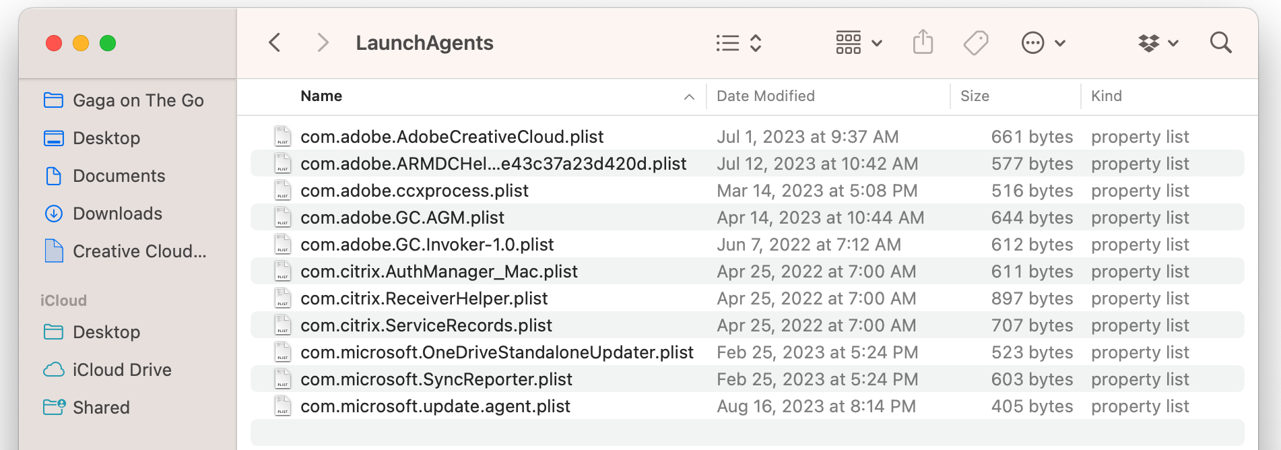Sort files by Name column

pyautogui.click(x=321, y=96)
